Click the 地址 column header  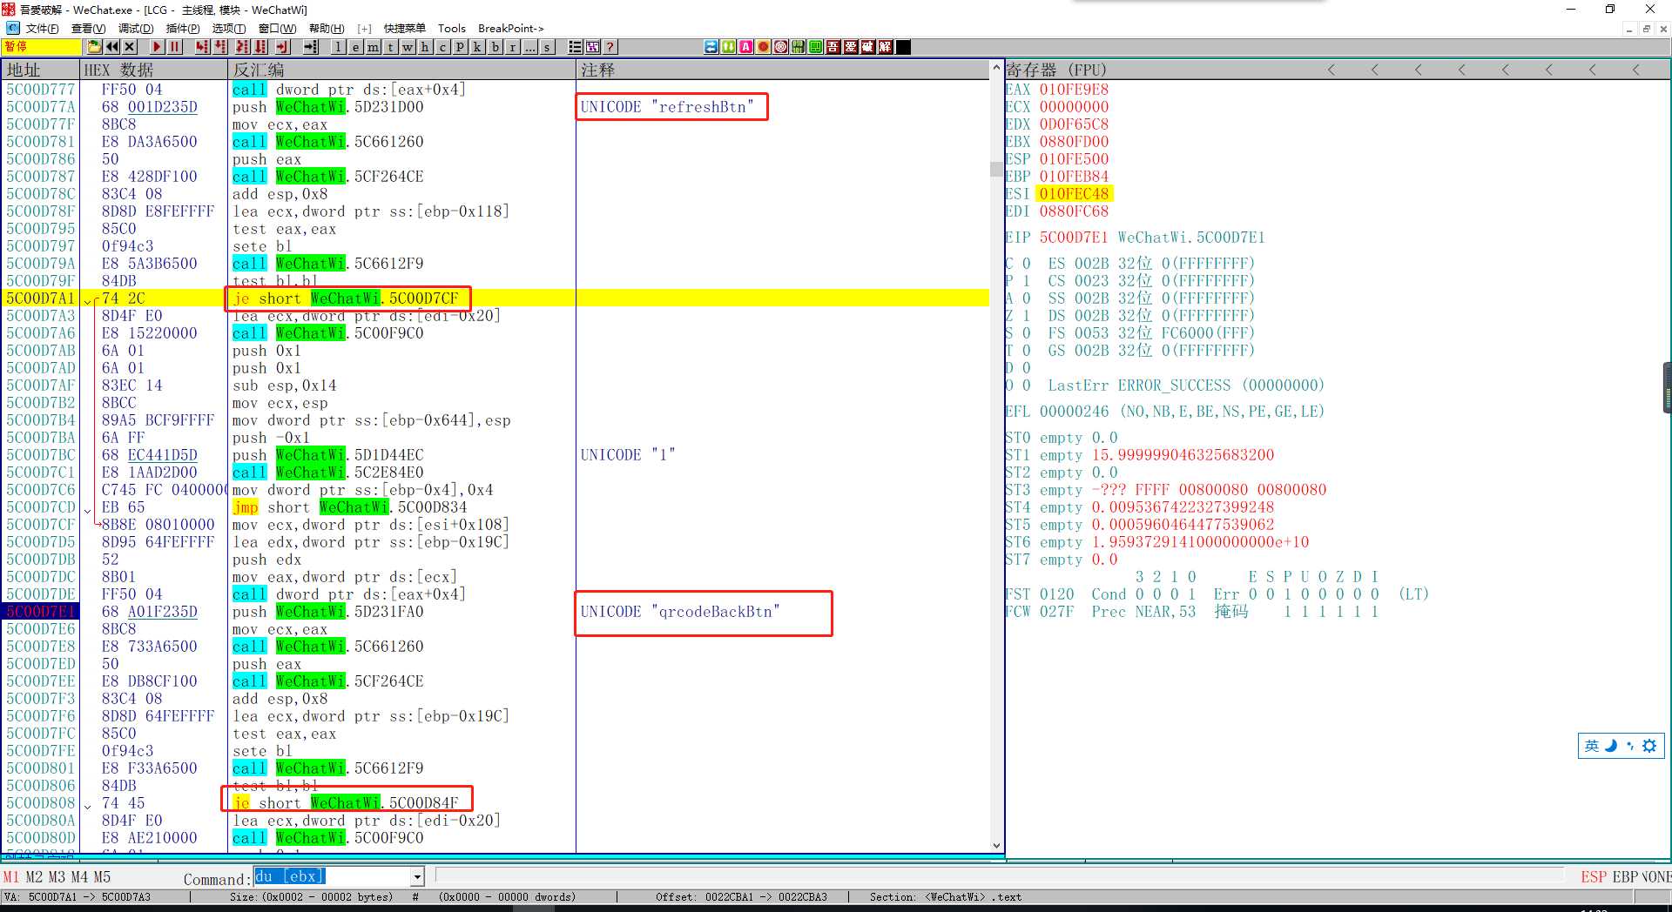40,70
